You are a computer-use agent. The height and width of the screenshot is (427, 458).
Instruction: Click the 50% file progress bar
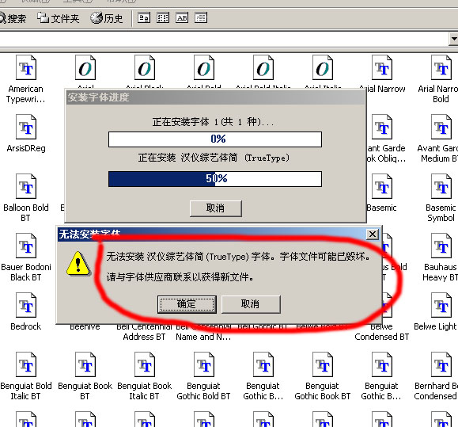pyautogui.click(x=215, y=179)
